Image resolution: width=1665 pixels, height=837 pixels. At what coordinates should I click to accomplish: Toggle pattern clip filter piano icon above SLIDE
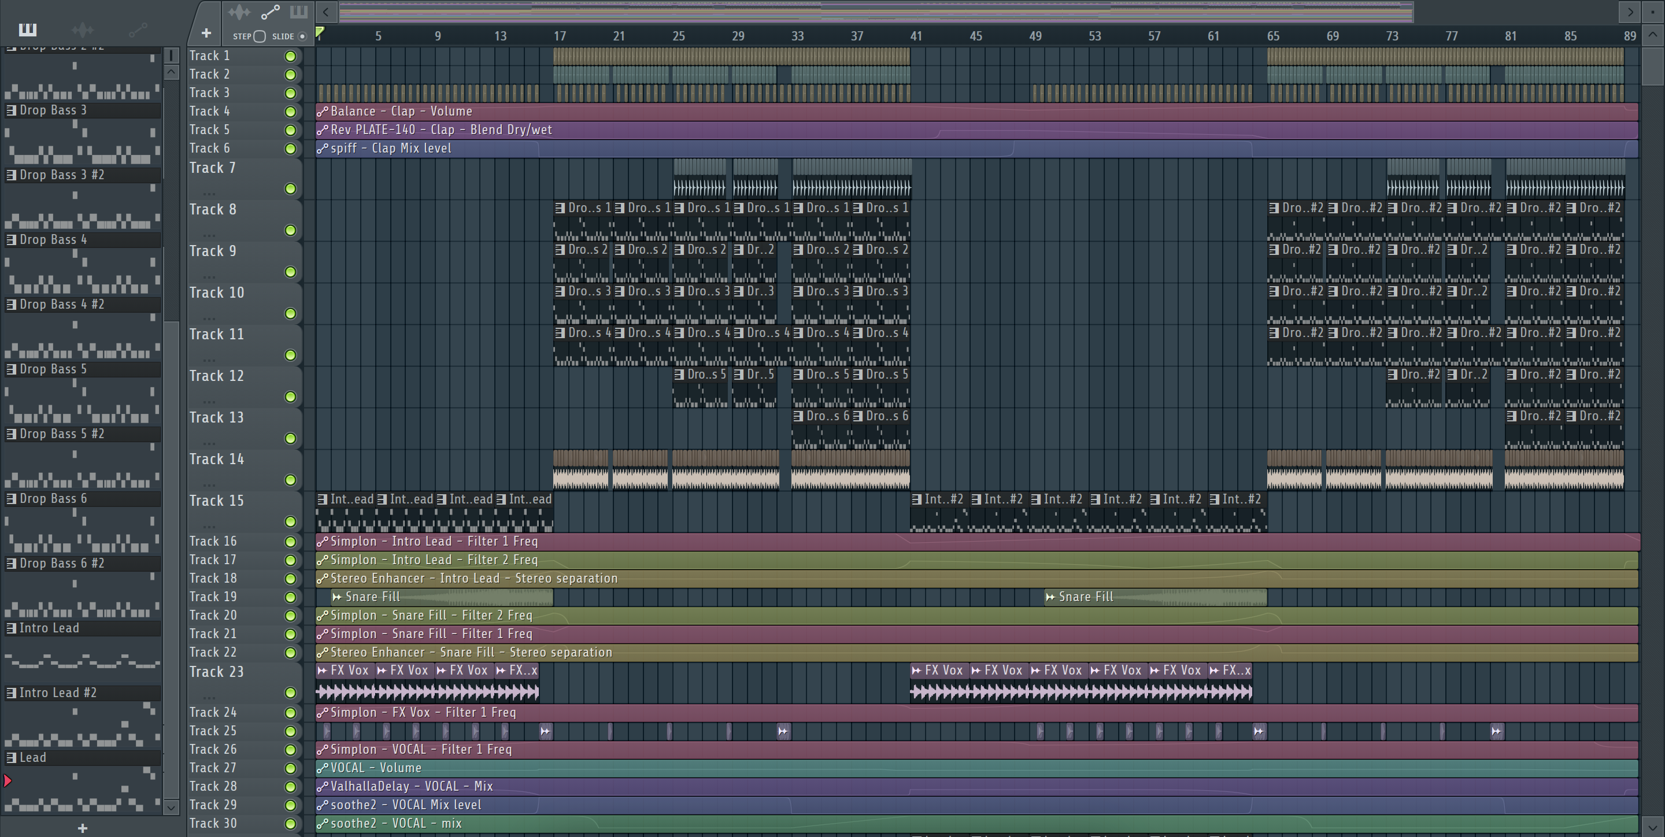[x=299, y=12]
